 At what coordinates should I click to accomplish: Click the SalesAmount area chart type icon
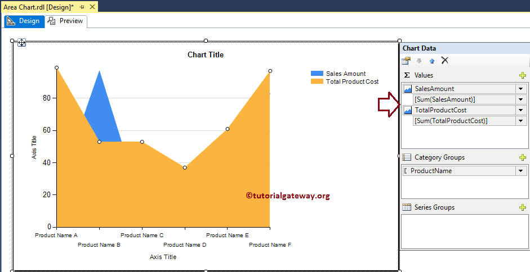(408, 89)
